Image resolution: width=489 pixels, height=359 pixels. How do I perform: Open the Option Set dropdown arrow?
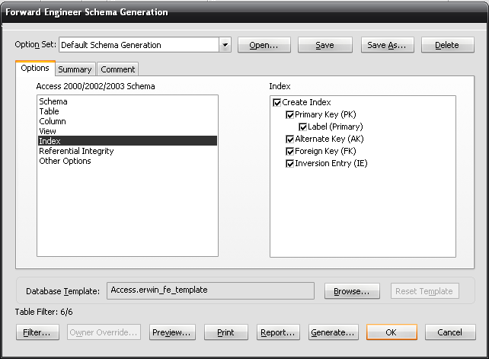[x=225, y=45]
